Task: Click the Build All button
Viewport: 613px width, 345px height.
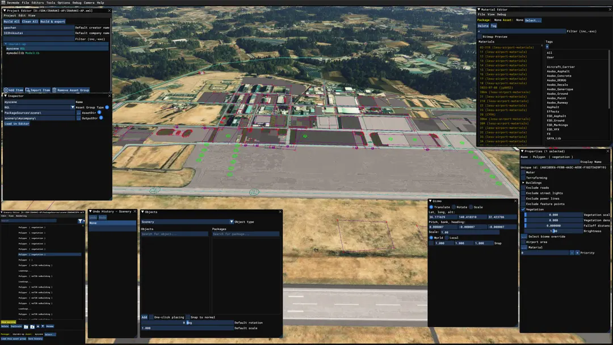Action: [x=11, y=22]
